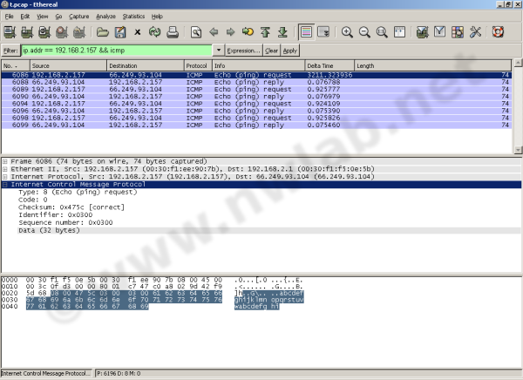The image size is (523, 380).
Task: Expand the Ethernet II tree node
Action: (5, 169)
